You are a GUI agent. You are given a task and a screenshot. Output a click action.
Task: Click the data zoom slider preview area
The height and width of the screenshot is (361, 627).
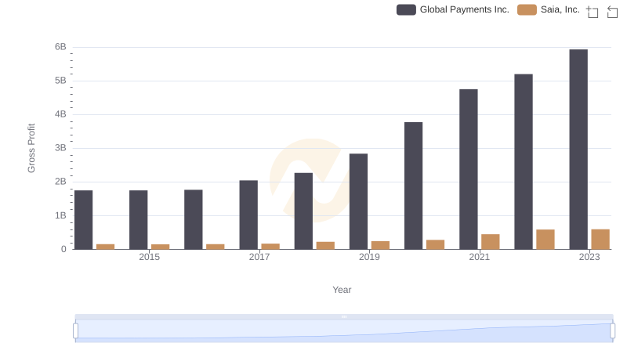pos(344,331)
